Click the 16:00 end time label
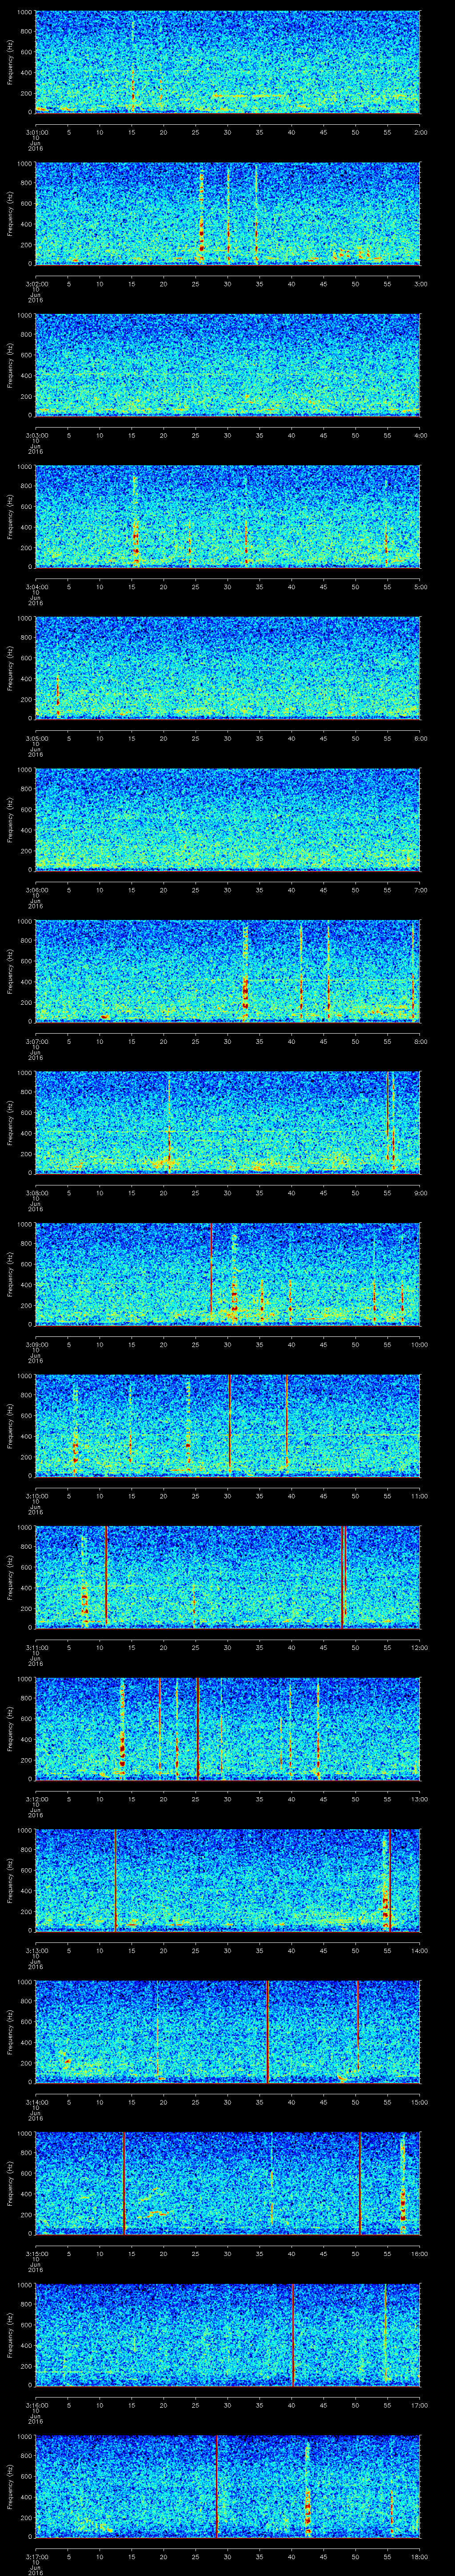Image resolution: width=455 pixels, height=2576 pixels. 420,2254
